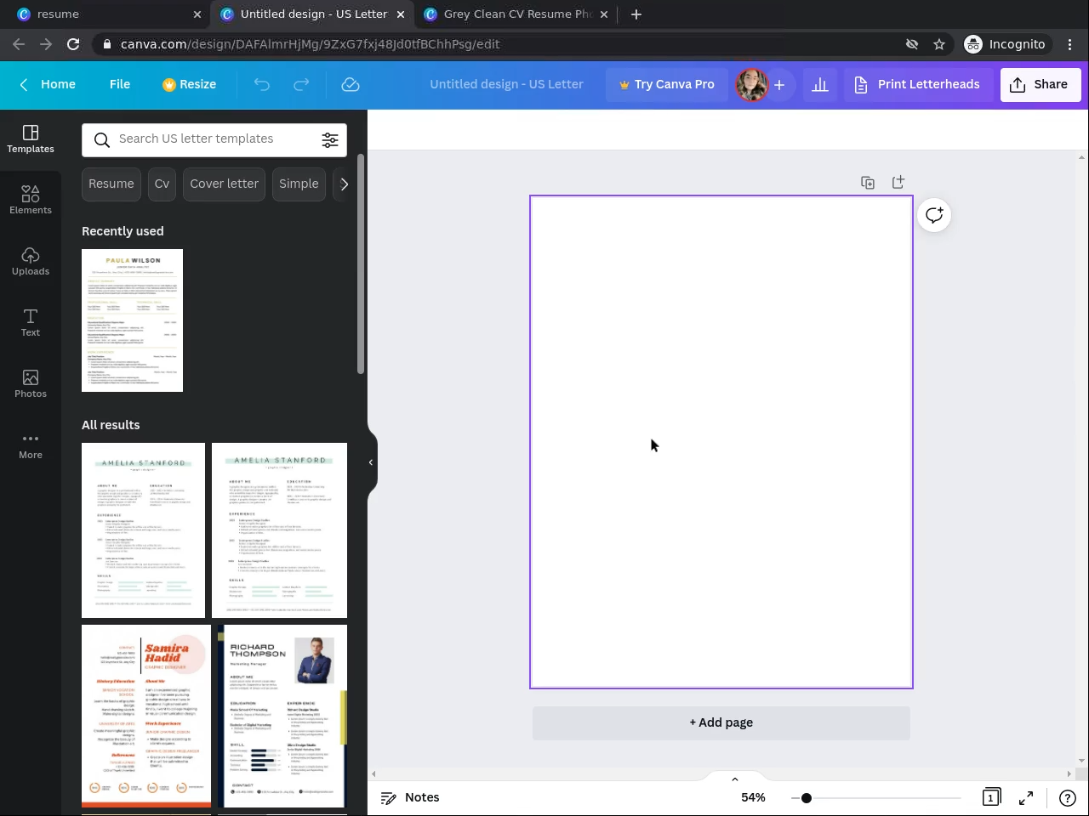
Task: Select the recently used Paula Wilson template
Action: (132, 320)
